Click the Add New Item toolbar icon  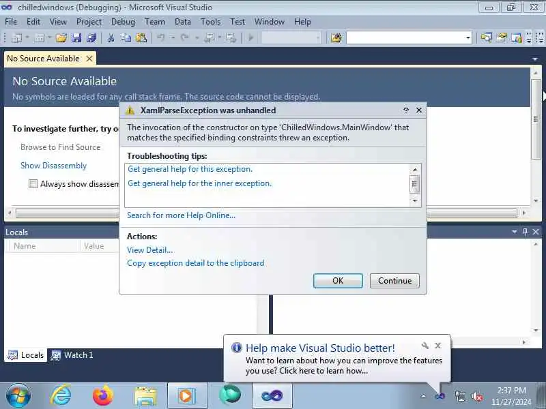[x=39, y=37]
